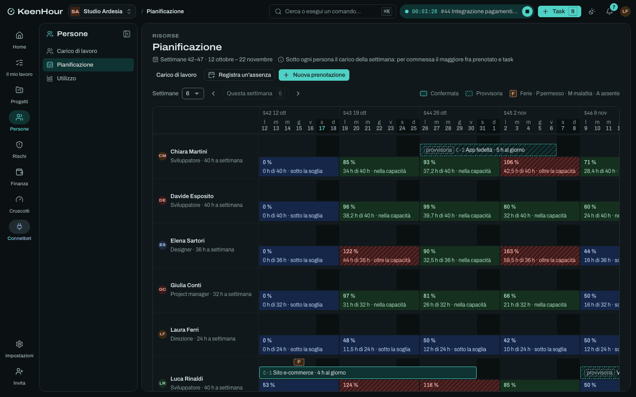
Task: Open the Cruscotti dashboards
Action: pyautogui.click(x=19, y=204)
